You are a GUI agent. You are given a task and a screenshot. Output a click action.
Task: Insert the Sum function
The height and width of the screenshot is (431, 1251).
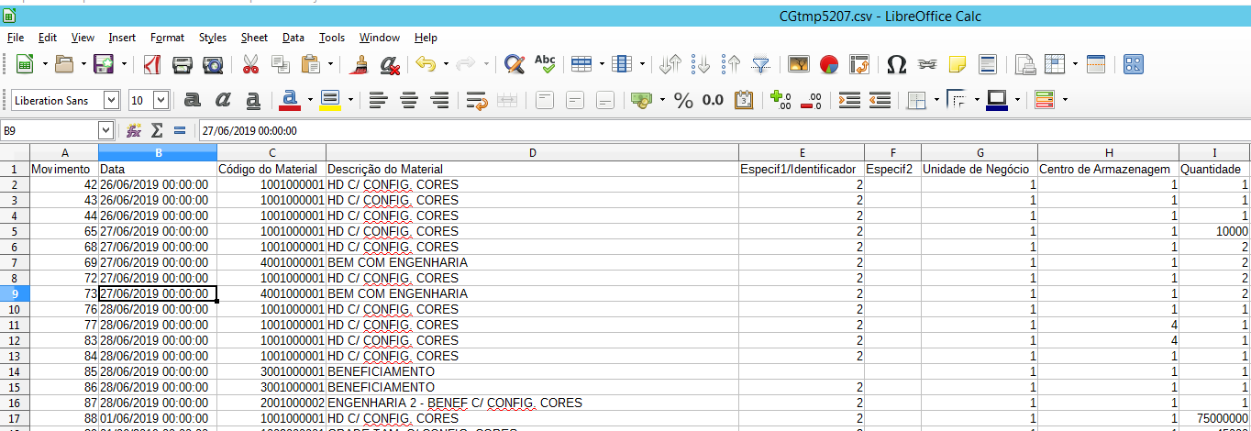click(157, 131)
